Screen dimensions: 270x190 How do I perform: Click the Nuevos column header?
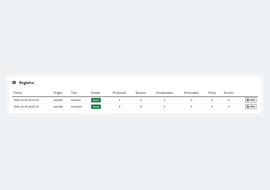(140, 93)
